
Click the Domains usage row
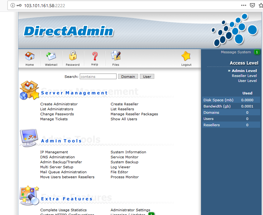pos(231,112)
